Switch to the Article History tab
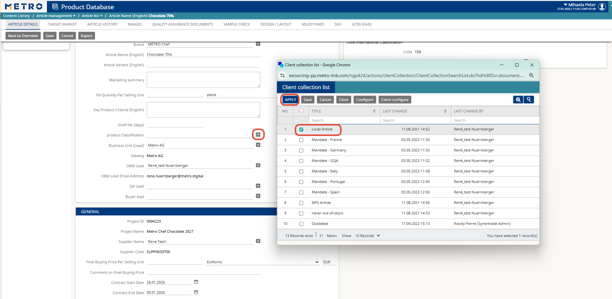The image size is (612, 299). 102,24
